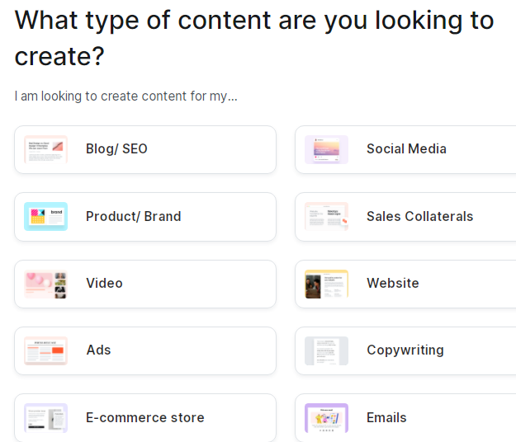Click the orange Ads thumbnail icon
The image size is (516, 442).
pos(45,350)
